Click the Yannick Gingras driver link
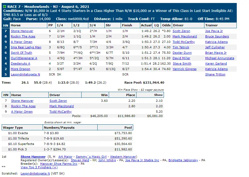Screen dimensions: 249x177 coord(185,69)
